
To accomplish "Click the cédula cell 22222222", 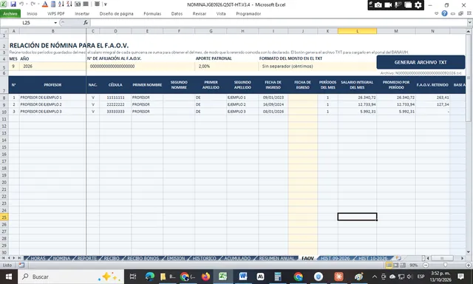I will pos(115,104).
